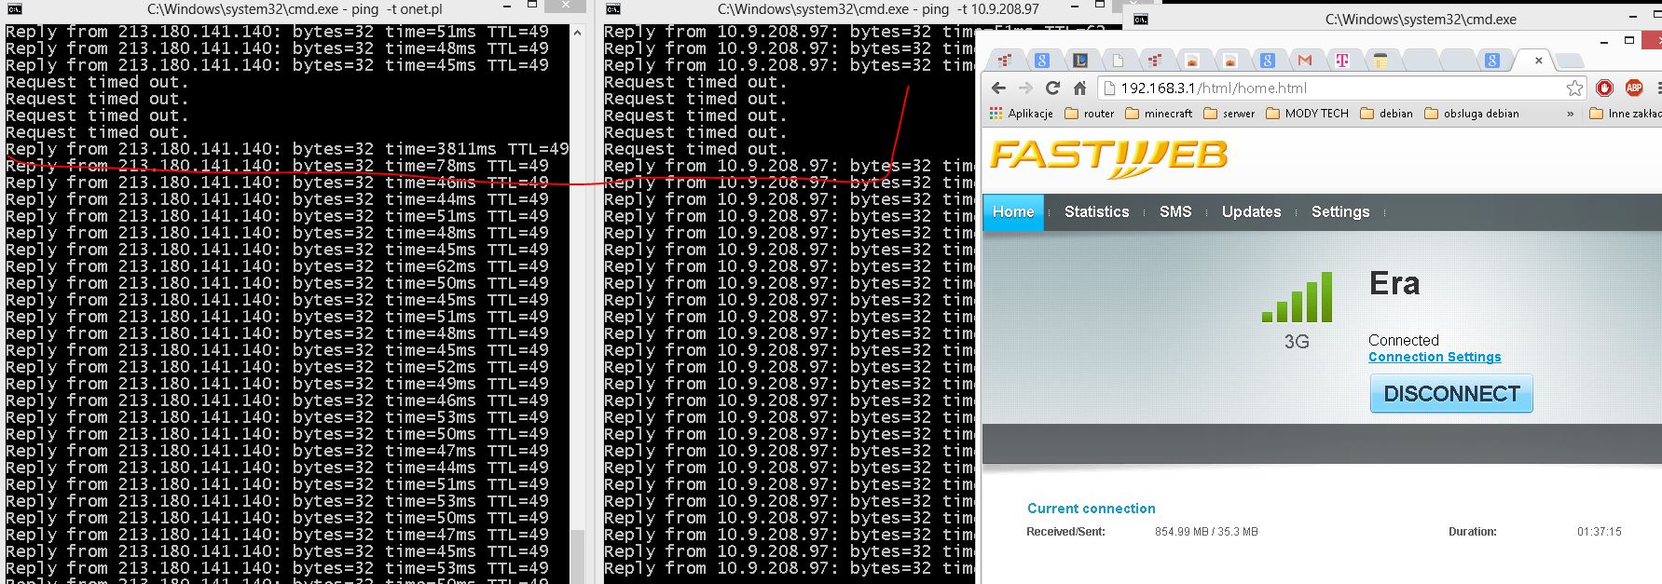Click title bar of ping -t onet.pl window
1662x584 pixels.
tap(295, 9)
